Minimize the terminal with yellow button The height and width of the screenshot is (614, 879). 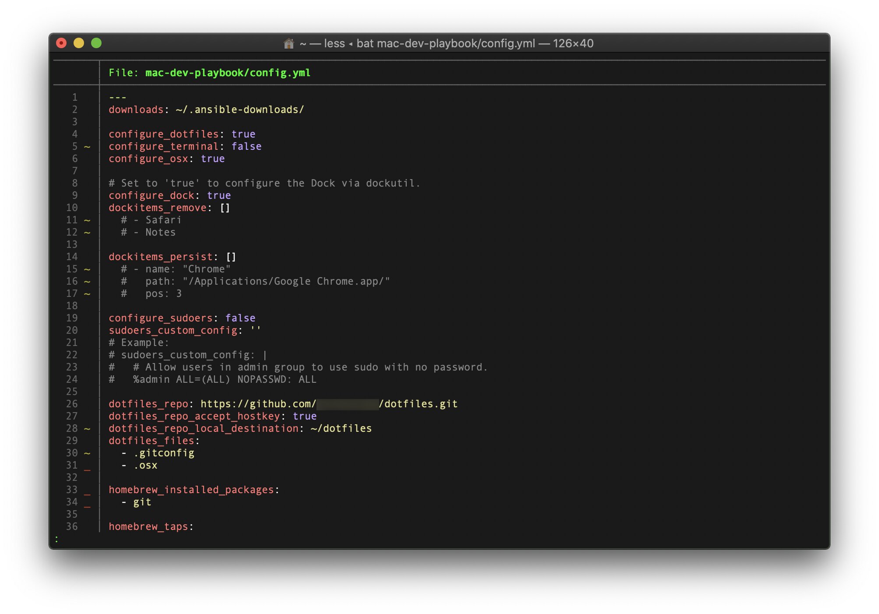click(79, 43)
